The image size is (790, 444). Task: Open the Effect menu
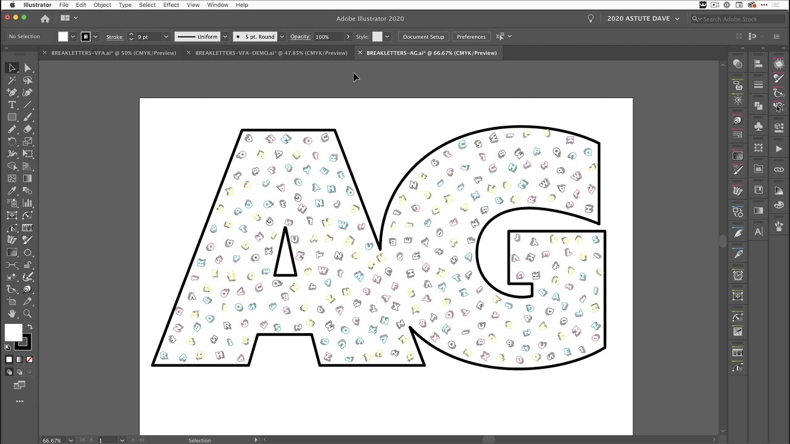[171, 5]
